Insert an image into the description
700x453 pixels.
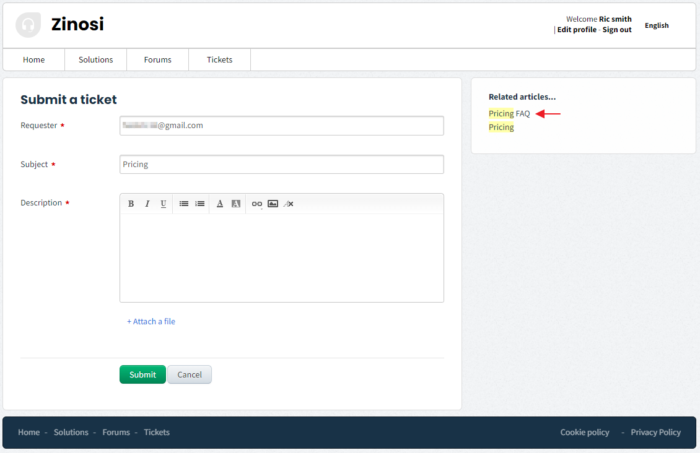pos(273,204)
